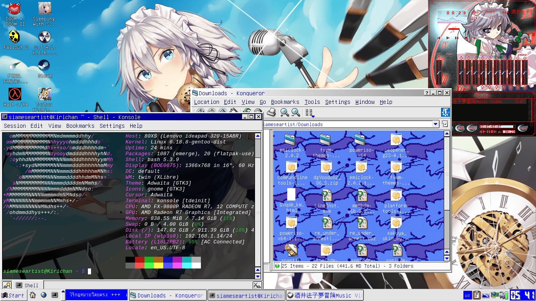Expand the location bar history dropdown

(435, 124)
